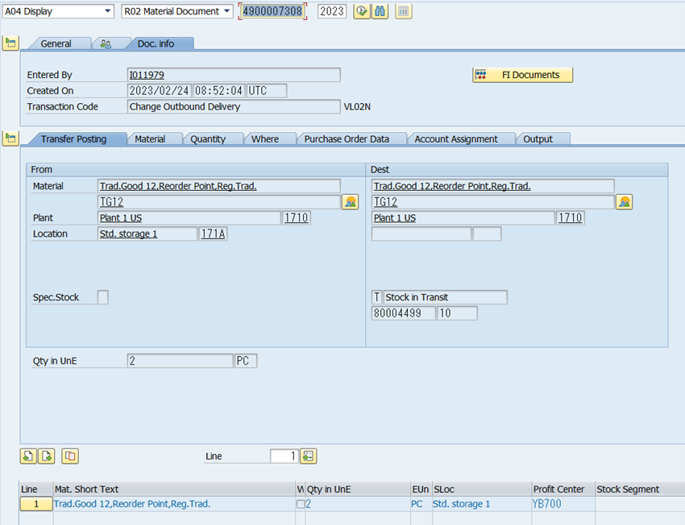Click the From material number TG12

coord(219,202)
